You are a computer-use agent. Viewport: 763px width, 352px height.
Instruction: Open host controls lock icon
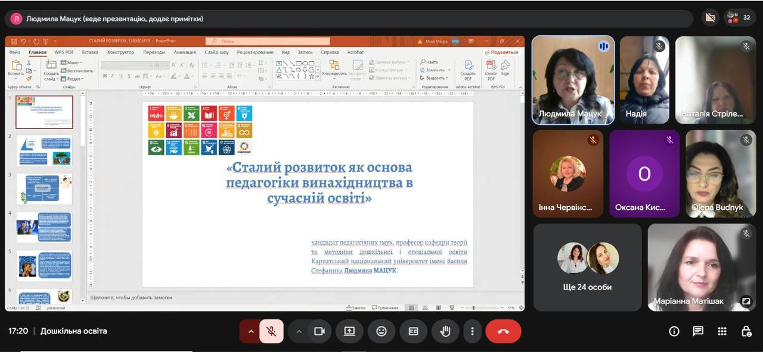pyautogui.click(x=746, y=331)
